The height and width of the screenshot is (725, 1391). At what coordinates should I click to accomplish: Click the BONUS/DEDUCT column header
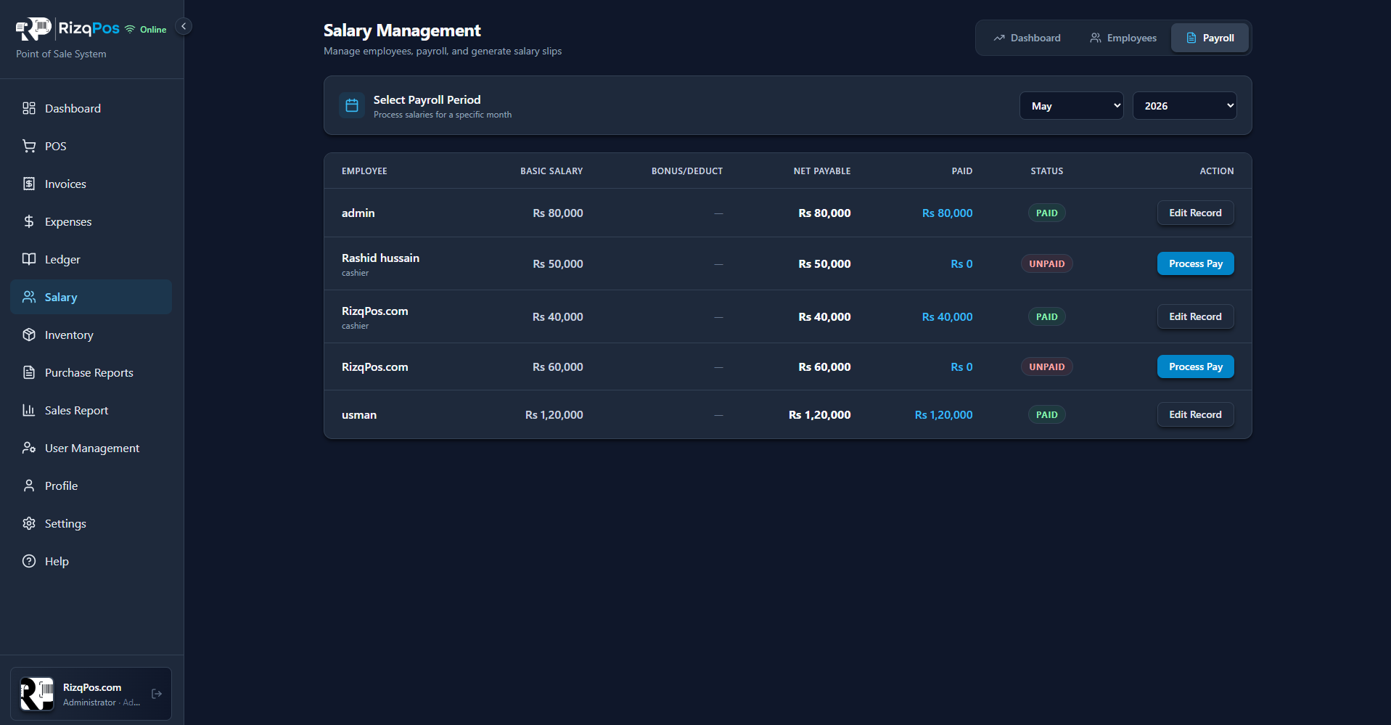[687, 171]
